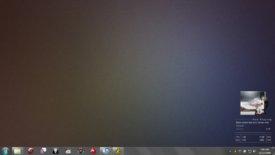Click the track progress bar under Monster
The height and width of the screenshot is (155, 275).
click(253, 132)
